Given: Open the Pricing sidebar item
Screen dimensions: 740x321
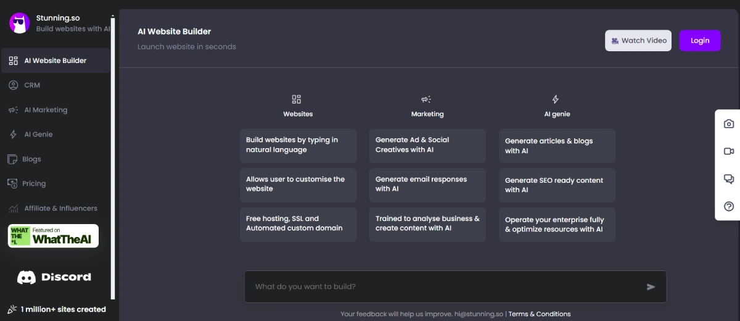Looking at the screenshot, I should [34, 184].
